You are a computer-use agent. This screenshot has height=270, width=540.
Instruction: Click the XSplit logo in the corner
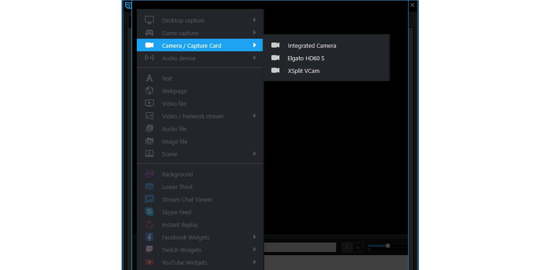click(128, 4)
